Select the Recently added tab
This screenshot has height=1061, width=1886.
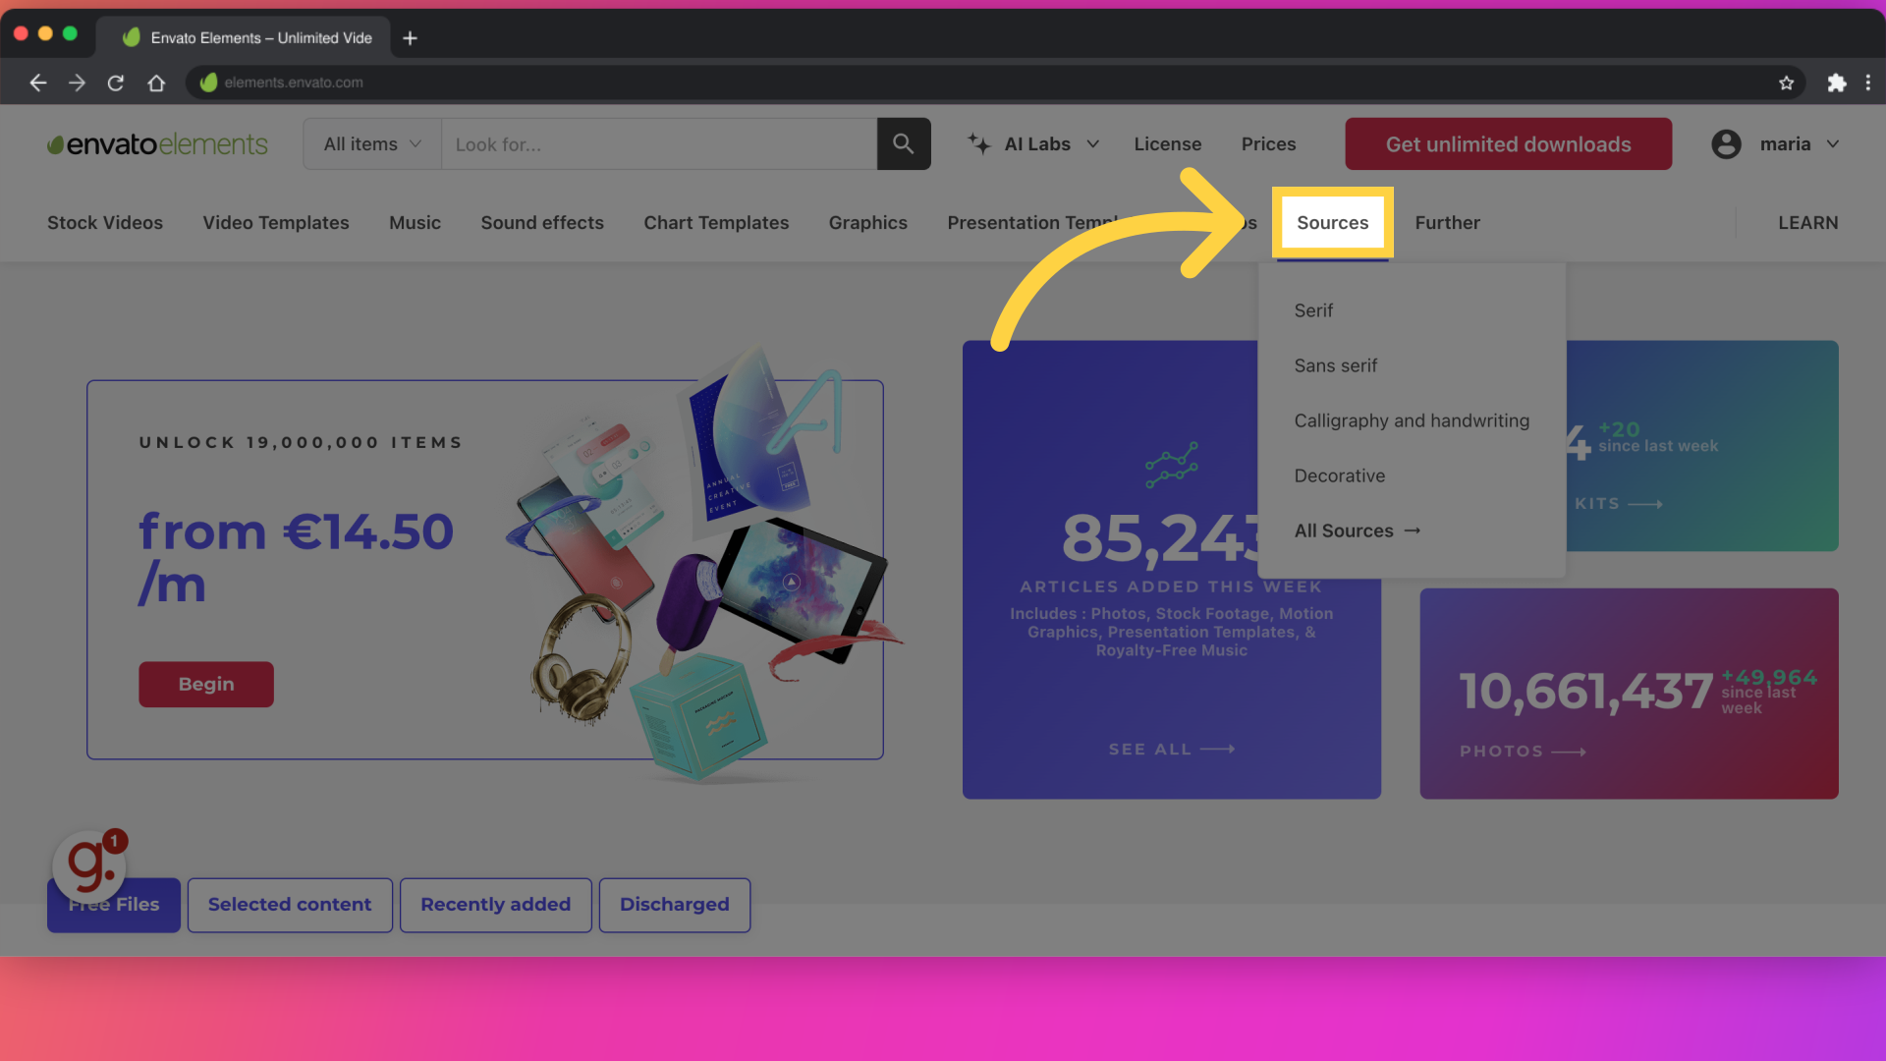tap(495, 905)
